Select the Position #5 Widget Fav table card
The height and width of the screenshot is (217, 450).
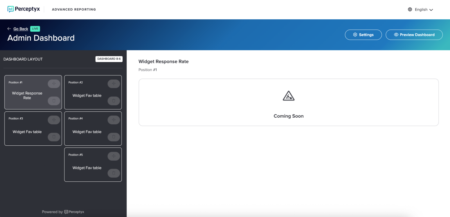click(93, 165)
